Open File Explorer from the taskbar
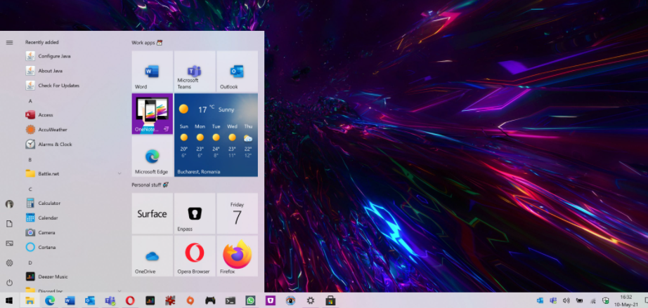Screen dimensions: 648x308 pyautogui.click(x=30, y=300)
